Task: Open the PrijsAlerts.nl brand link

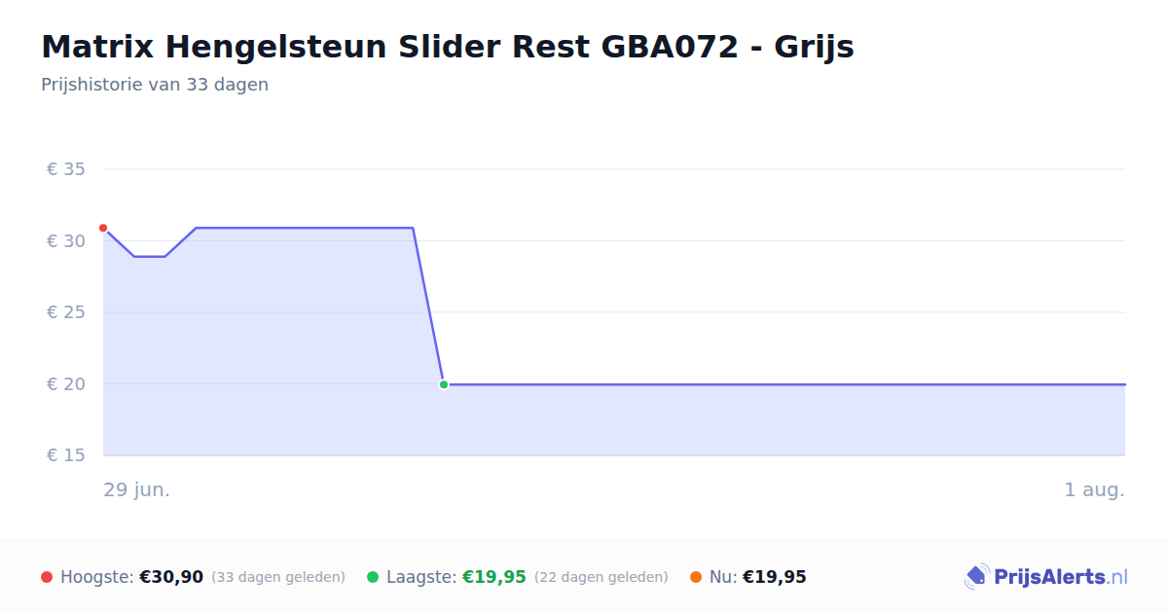Action: pyautogui.click(x=1046, y=577)
